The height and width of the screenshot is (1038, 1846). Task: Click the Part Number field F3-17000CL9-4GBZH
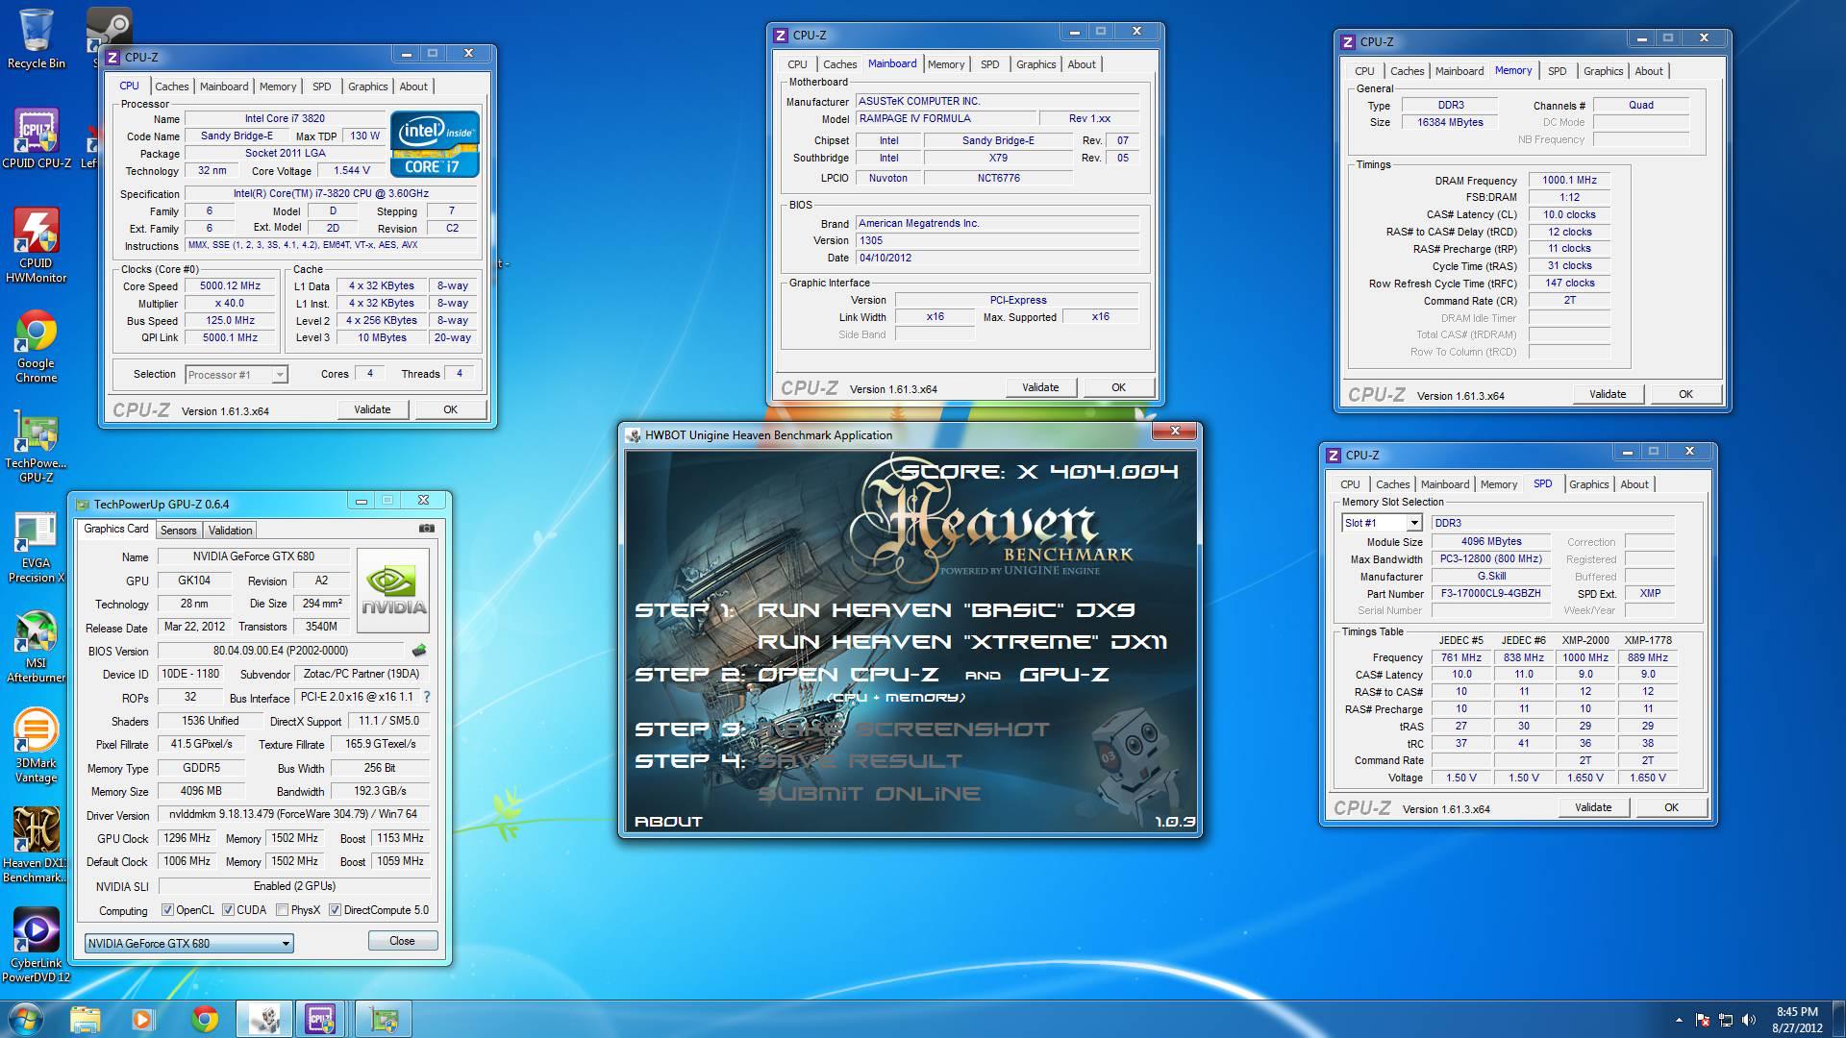click(x=1490, y=593)
